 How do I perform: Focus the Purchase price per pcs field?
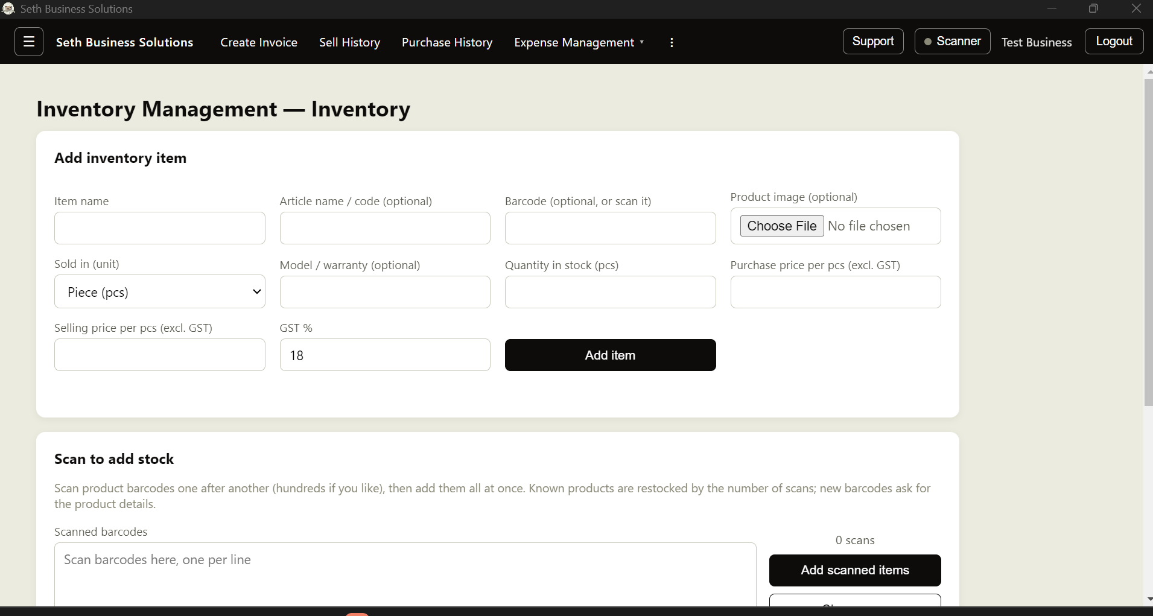[836, 292]
